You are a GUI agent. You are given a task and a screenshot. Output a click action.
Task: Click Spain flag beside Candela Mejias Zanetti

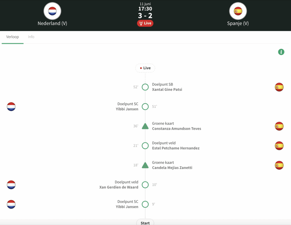[279, 165]
